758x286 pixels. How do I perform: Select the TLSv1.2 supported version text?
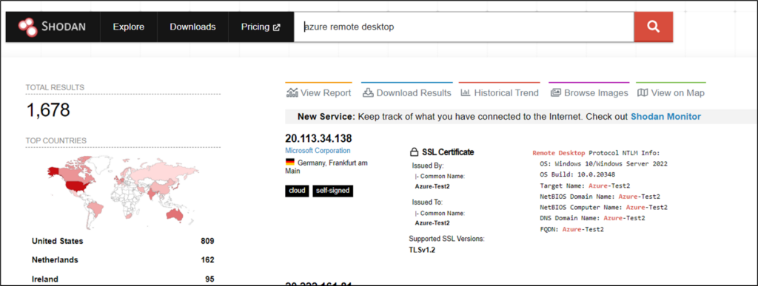point(422,250)
